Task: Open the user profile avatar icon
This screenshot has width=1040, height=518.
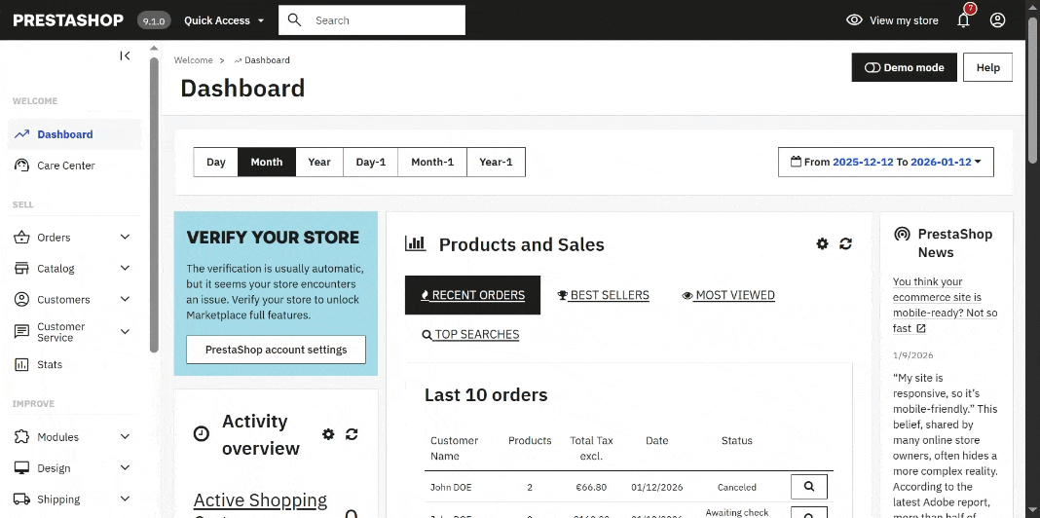Action: [997, 20]
